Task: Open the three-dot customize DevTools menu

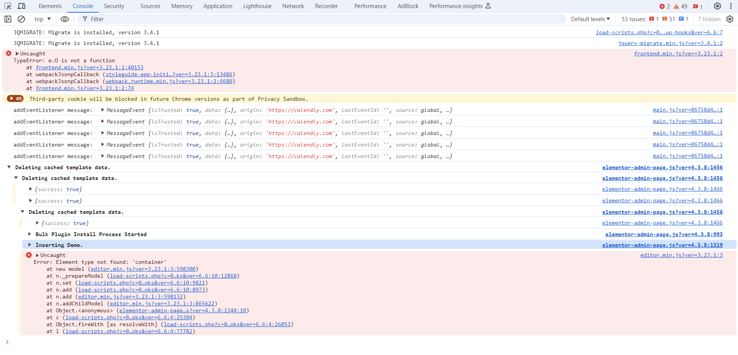Action: (x=731, y=6)
